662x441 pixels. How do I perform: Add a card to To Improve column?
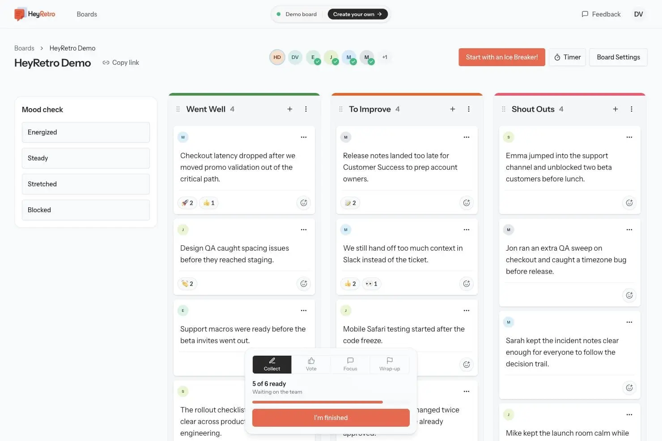(x=453, y=109)
